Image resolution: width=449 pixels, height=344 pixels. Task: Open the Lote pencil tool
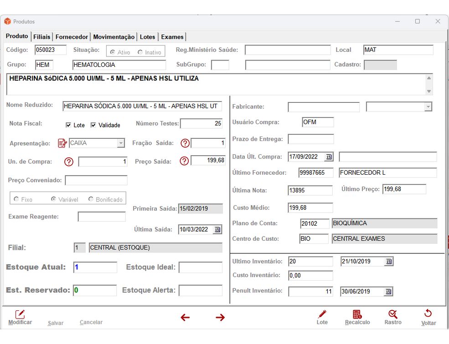click(322, 314)
